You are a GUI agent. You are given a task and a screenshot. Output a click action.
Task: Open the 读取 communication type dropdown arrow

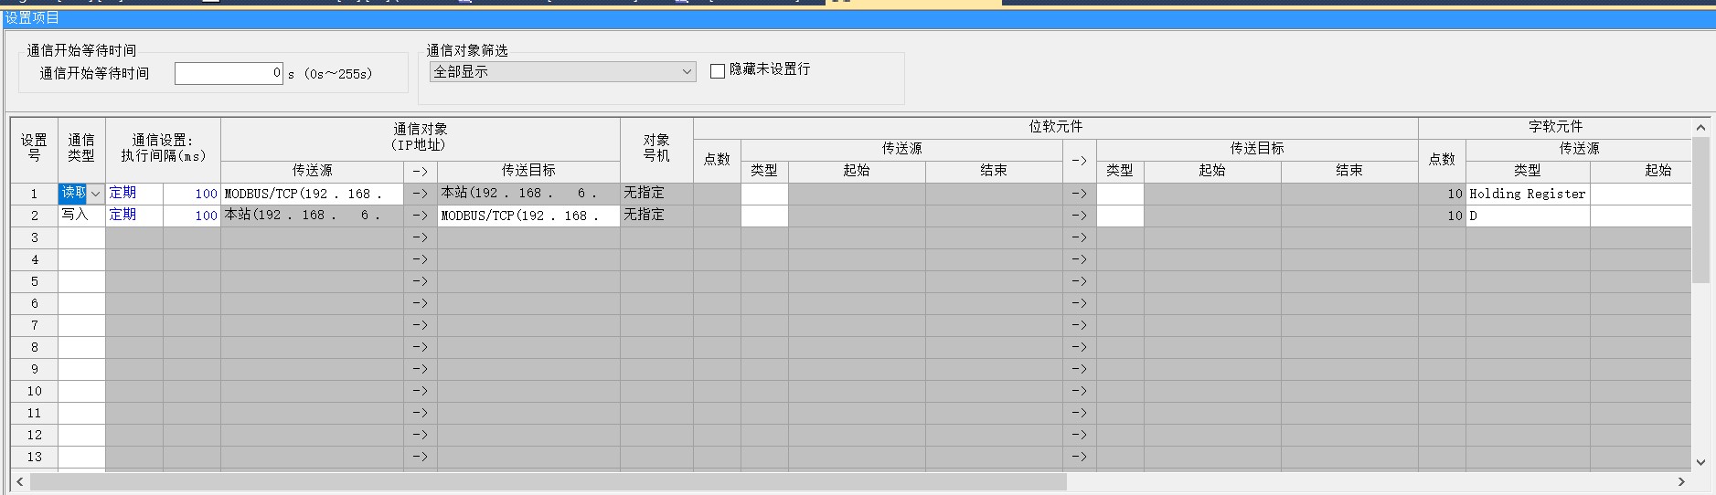coord(96,194)
